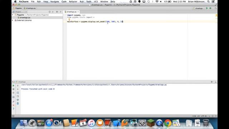Open Run panel settings gear
The image size is (229, 129).
point(212,82)
